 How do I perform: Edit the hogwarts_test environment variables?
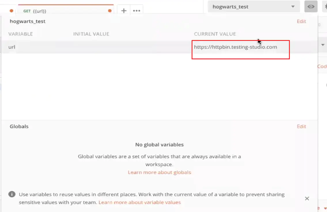301,21
